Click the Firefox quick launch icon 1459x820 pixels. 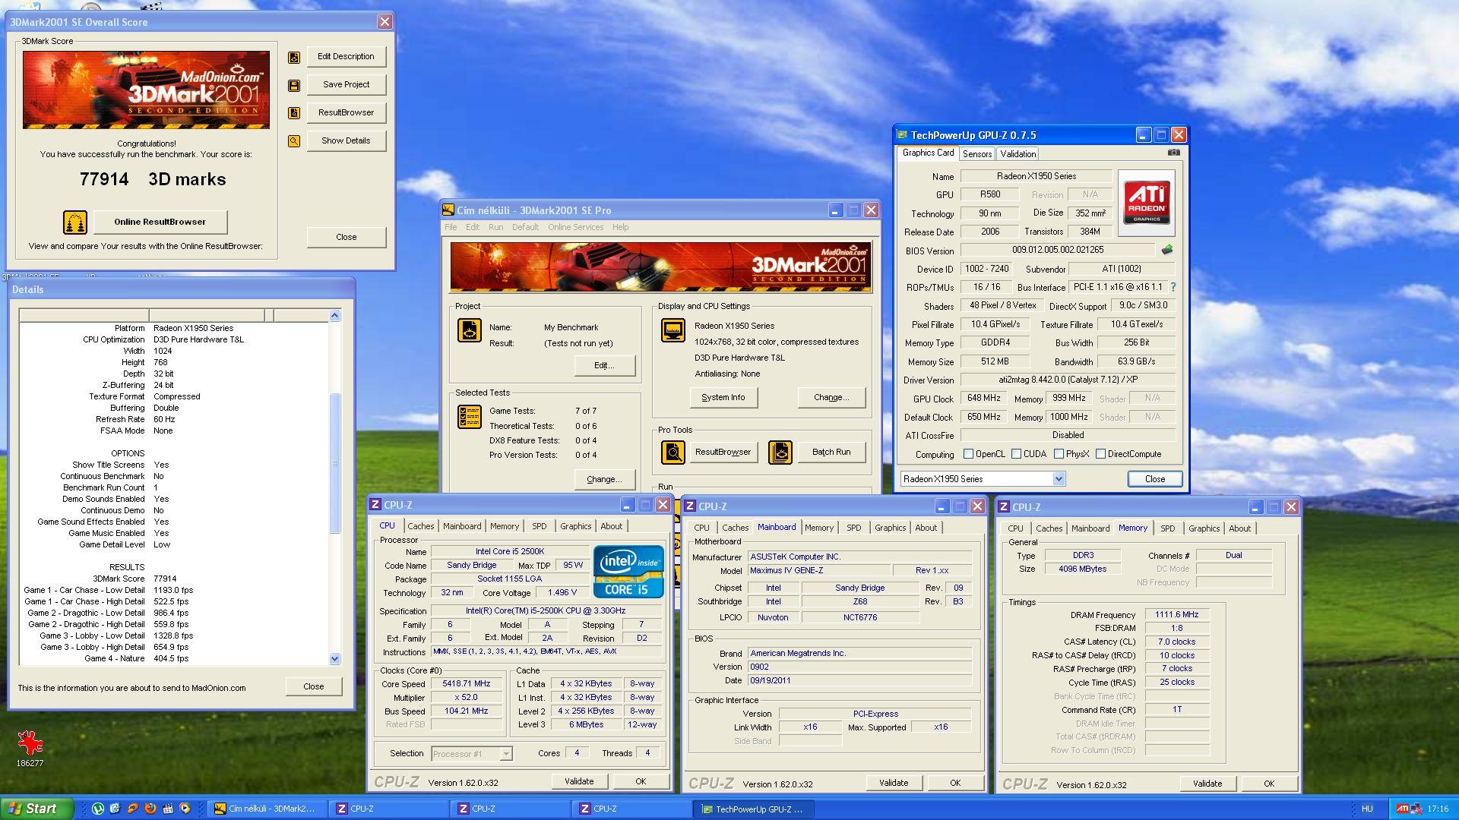(x=150, y=809)
